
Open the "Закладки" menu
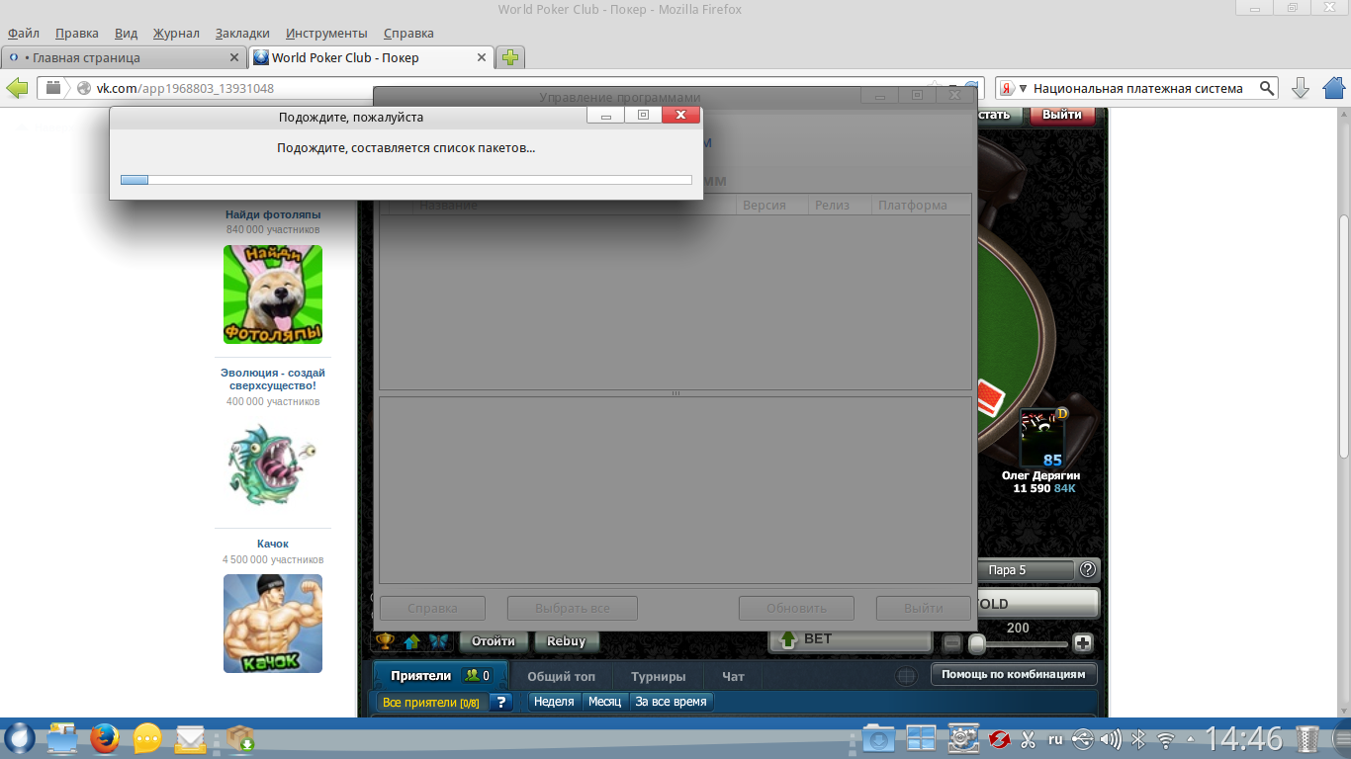(243, 33)
